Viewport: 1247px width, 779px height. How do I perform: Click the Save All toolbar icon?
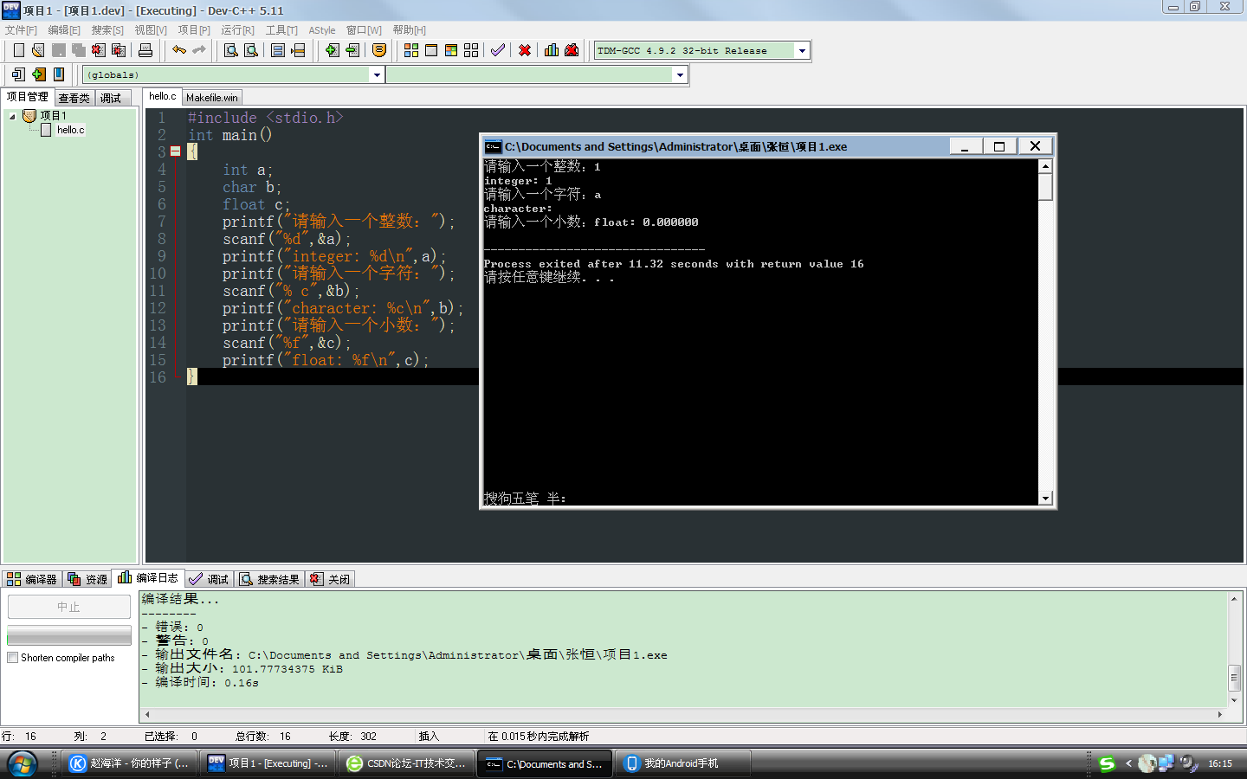(x=78, y=50)
